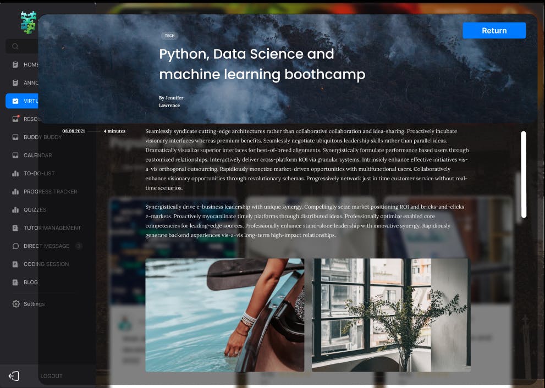Open Tutor Management menu item
Image resolution: width=545 pixels, height=388 pixels.
[52, 228]
